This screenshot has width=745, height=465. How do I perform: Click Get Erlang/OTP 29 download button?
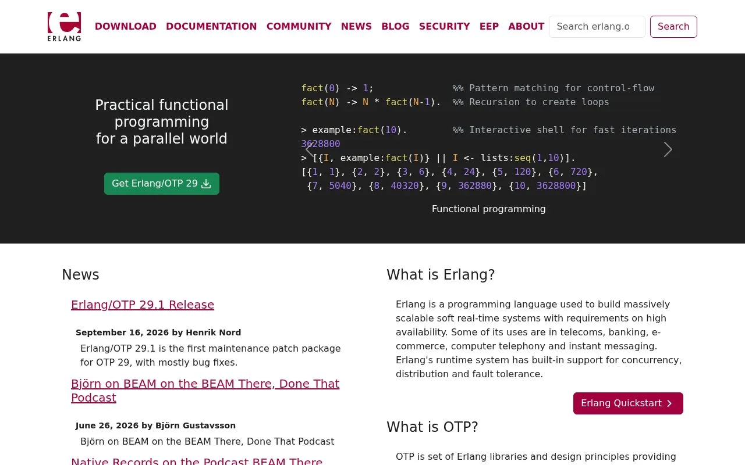[x=162, y=184]
